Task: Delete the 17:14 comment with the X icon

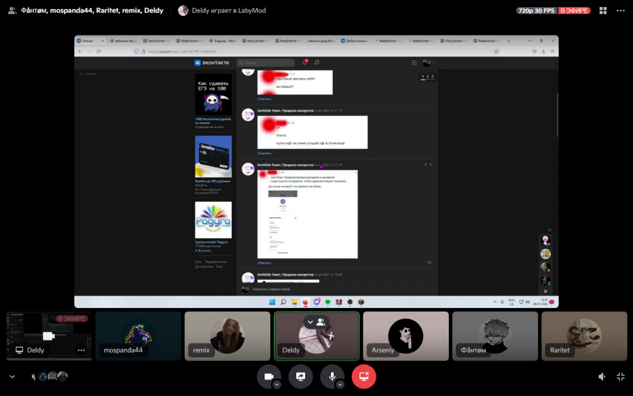Action: (430, 165)
